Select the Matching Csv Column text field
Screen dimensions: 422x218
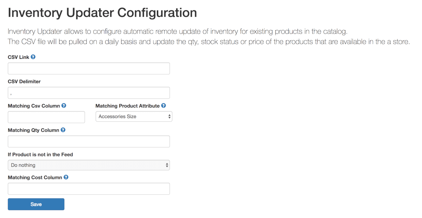pyautogui.click(x=46, y=117)
